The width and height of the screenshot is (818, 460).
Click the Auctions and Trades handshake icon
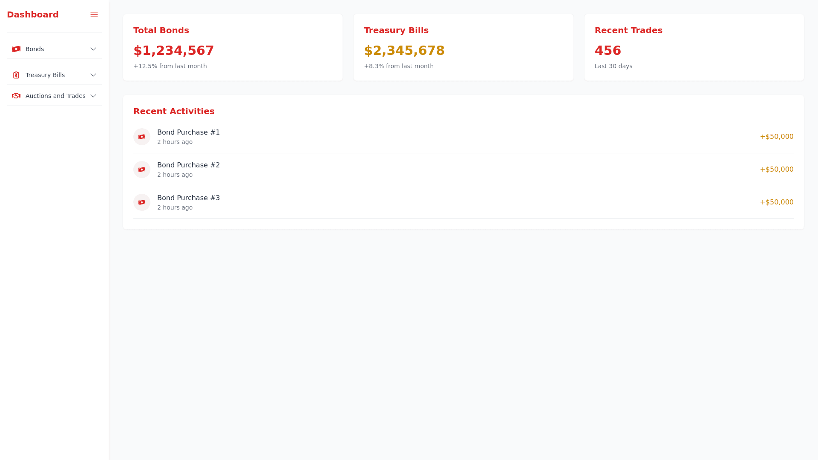(16, 96)
